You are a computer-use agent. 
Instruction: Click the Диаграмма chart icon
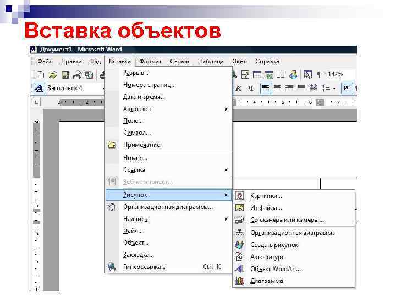(x=239, y=280)
